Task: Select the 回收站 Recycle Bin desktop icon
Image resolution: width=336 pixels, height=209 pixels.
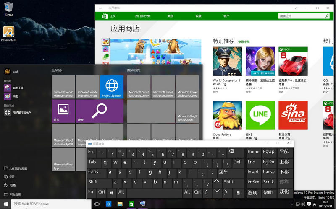Action: point(8,9)
